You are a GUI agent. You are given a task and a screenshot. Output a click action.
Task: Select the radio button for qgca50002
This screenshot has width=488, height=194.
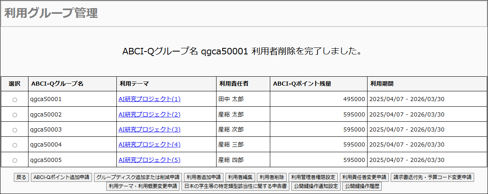[15, 115]
